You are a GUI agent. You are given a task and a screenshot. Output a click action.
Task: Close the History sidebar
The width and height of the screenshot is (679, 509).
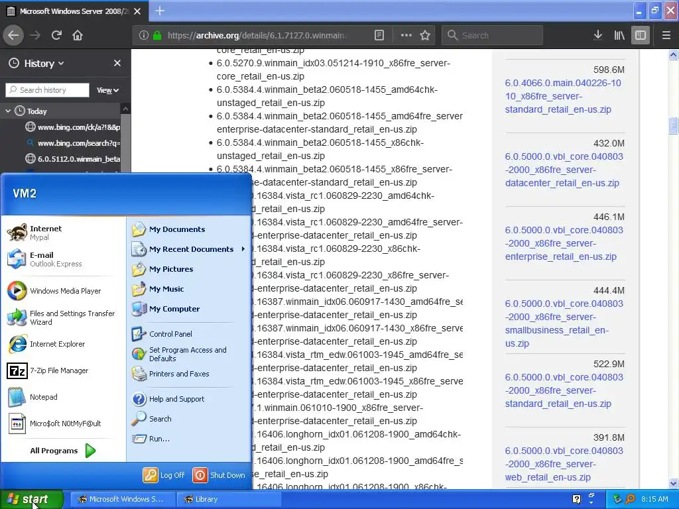pos(117,63)
